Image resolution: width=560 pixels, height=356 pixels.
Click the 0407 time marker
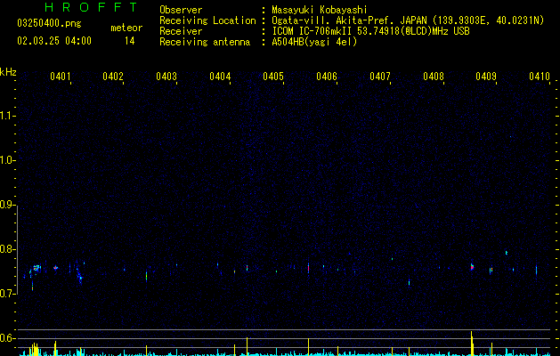point(380,76)
